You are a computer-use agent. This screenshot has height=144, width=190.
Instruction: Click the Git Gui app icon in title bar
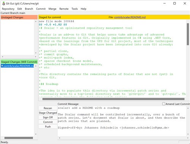[3, 3]
